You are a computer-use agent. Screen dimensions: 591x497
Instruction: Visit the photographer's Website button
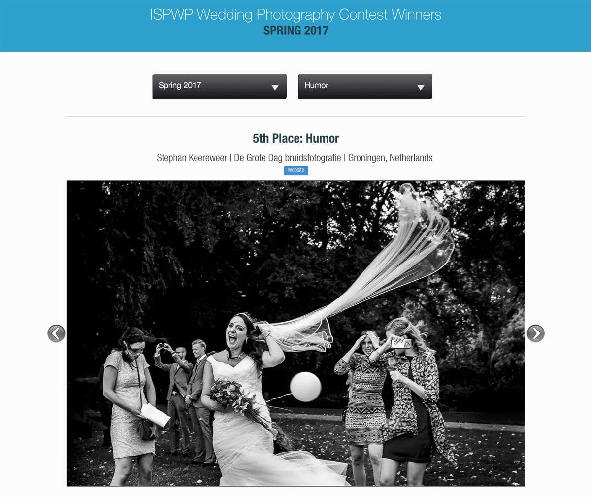[x=295, y=170]
